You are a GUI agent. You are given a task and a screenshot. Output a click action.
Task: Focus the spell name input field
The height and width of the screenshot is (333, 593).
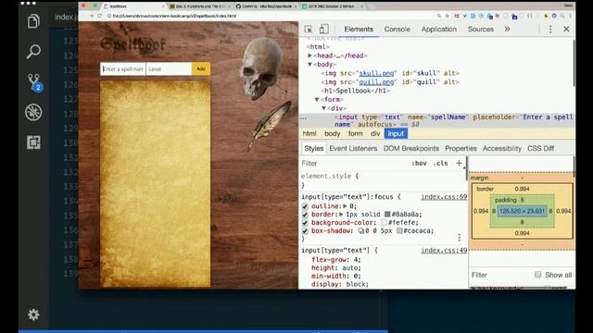coord(123,69)
